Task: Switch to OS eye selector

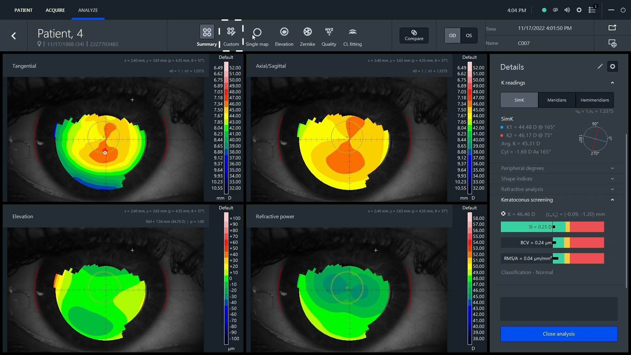Action: coord(468,35)
